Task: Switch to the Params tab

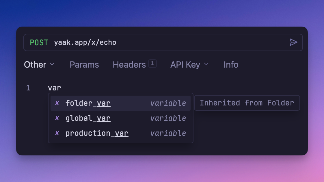Action: pos(84,65)
